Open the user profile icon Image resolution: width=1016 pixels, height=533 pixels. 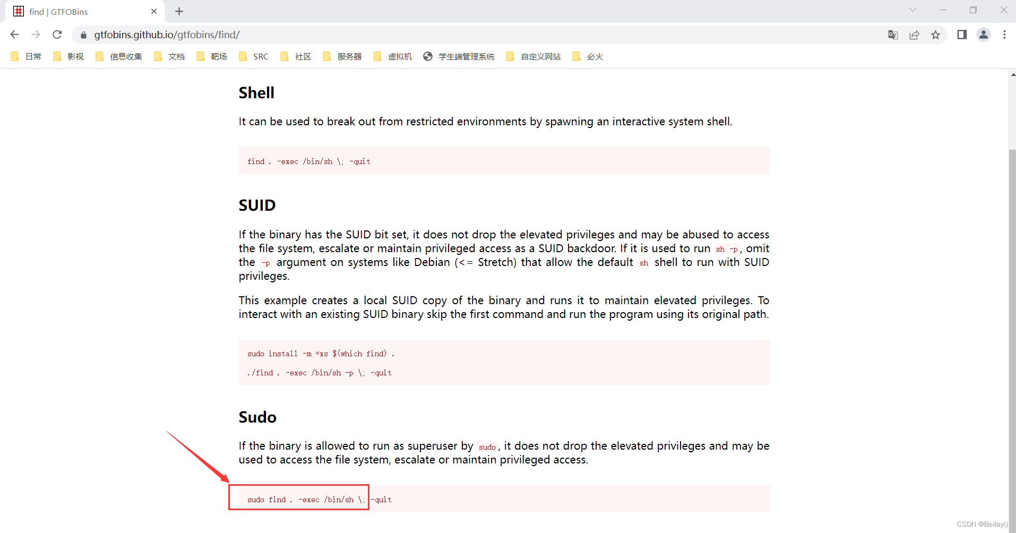pos(984,35)
